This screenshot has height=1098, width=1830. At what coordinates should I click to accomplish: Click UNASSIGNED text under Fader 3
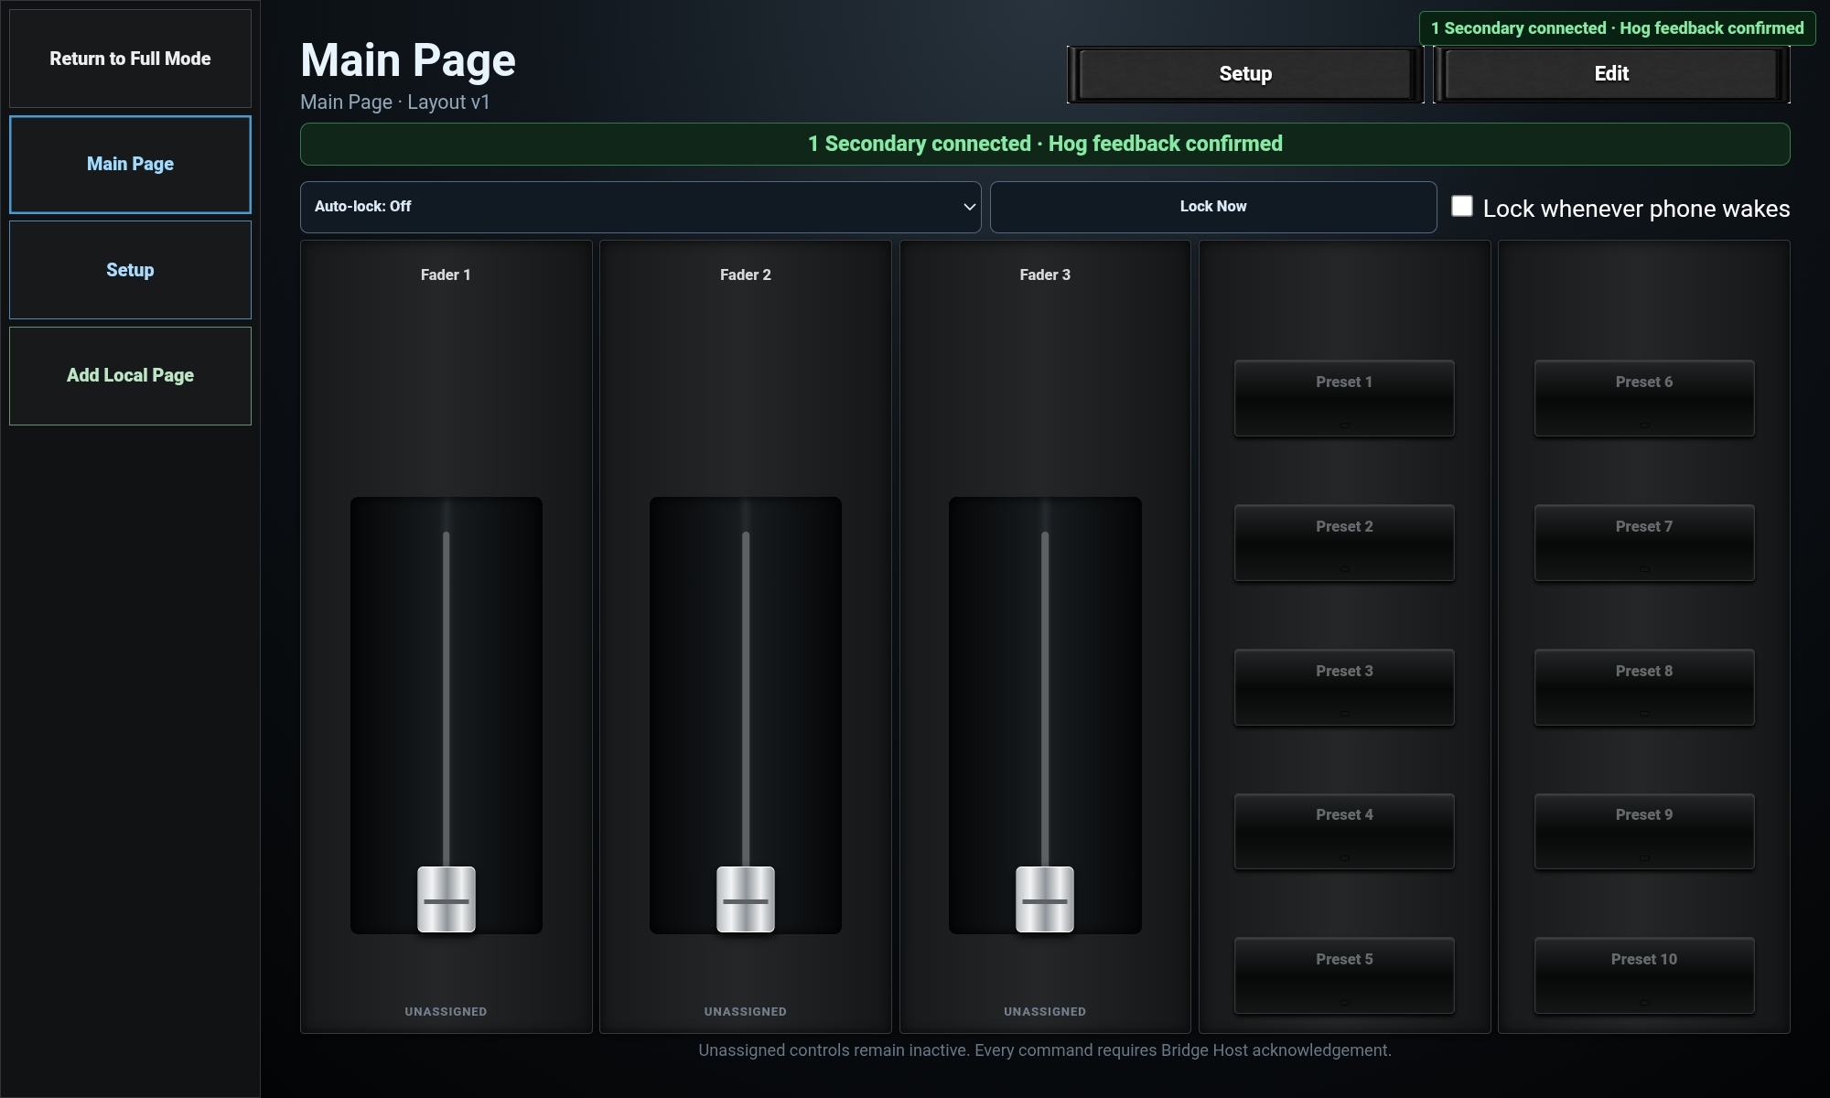pos(1045,1011)
